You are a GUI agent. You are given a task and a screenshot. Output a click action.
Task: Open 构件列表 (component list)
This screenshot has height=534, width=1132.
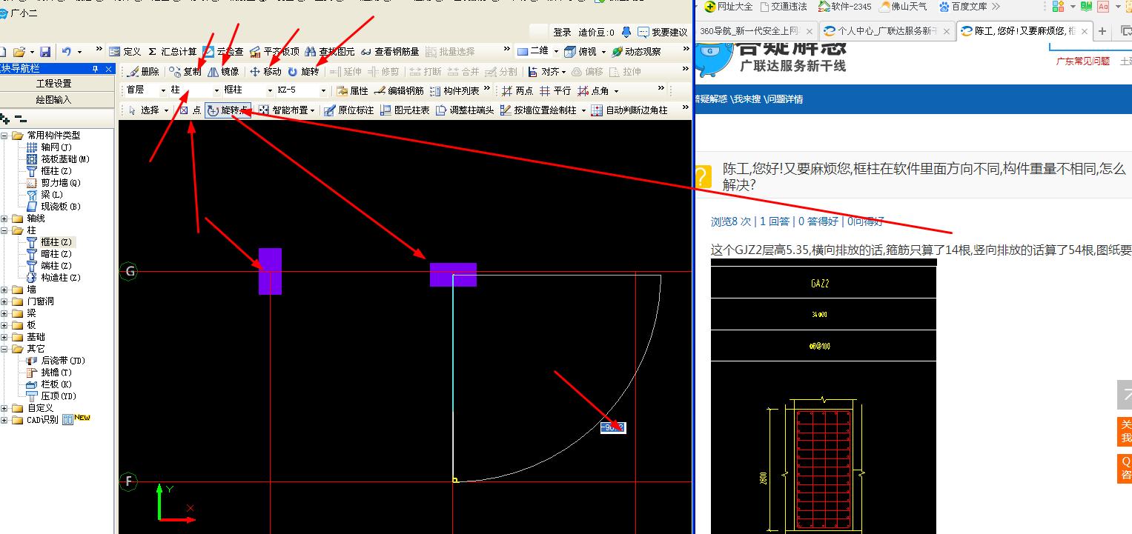tap(454, 91)
